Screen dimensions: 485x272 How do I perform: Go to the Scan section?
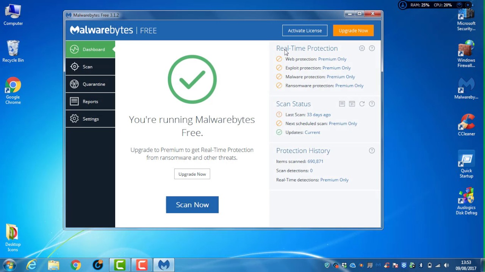(90, 67)
